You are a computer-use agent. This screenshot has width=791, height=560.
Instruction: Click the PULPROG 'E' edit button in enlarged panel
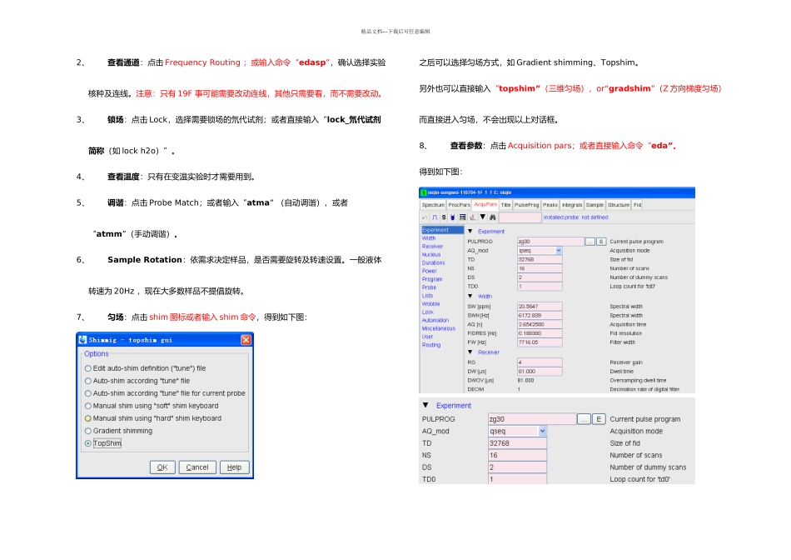click(x=599, y=419)
